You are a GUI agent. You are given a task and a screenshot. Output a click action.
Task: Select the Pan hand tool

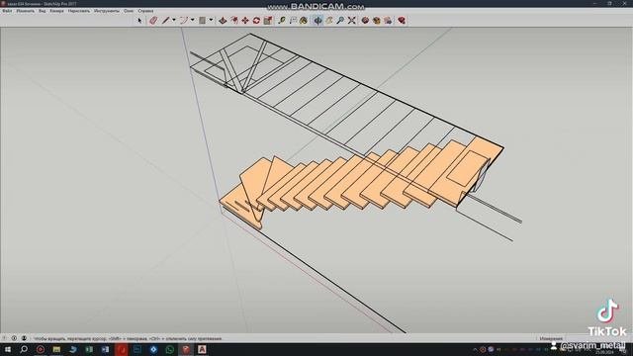click(329, 20)
